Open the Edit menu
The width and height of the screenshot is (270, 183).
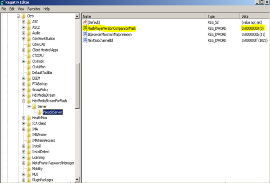point(12,9)
